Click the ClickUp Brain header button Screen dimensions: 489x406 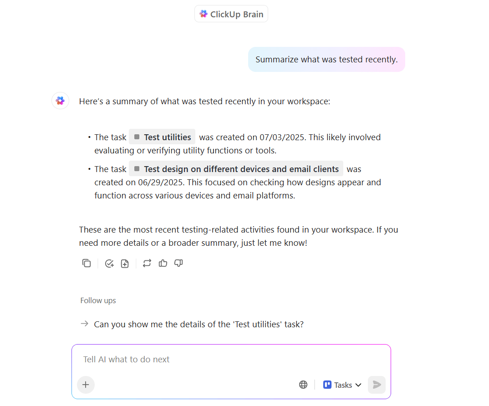pyautogui.click(x=231, y=14)
